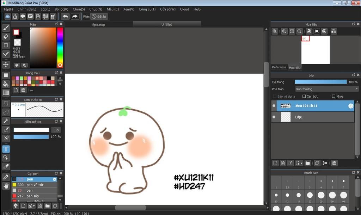
Task: Open the add-brush dropdown in Cọ panel
Action: pos(34,206)
